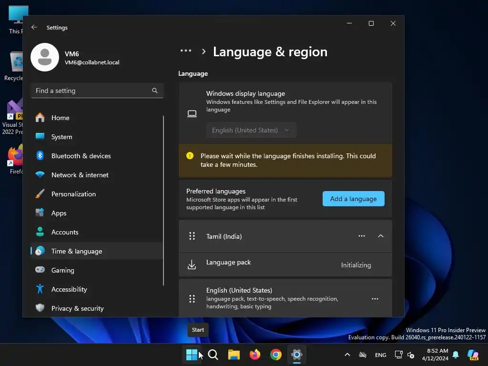Show hidden tray icons chevron
Image resolution: width=488 pixels, height=366 pixels.
(x=347, y=355)
